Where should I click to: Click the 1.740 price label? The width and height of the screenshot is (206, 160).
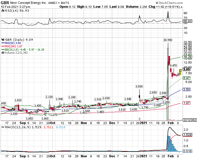coord(78,102)
